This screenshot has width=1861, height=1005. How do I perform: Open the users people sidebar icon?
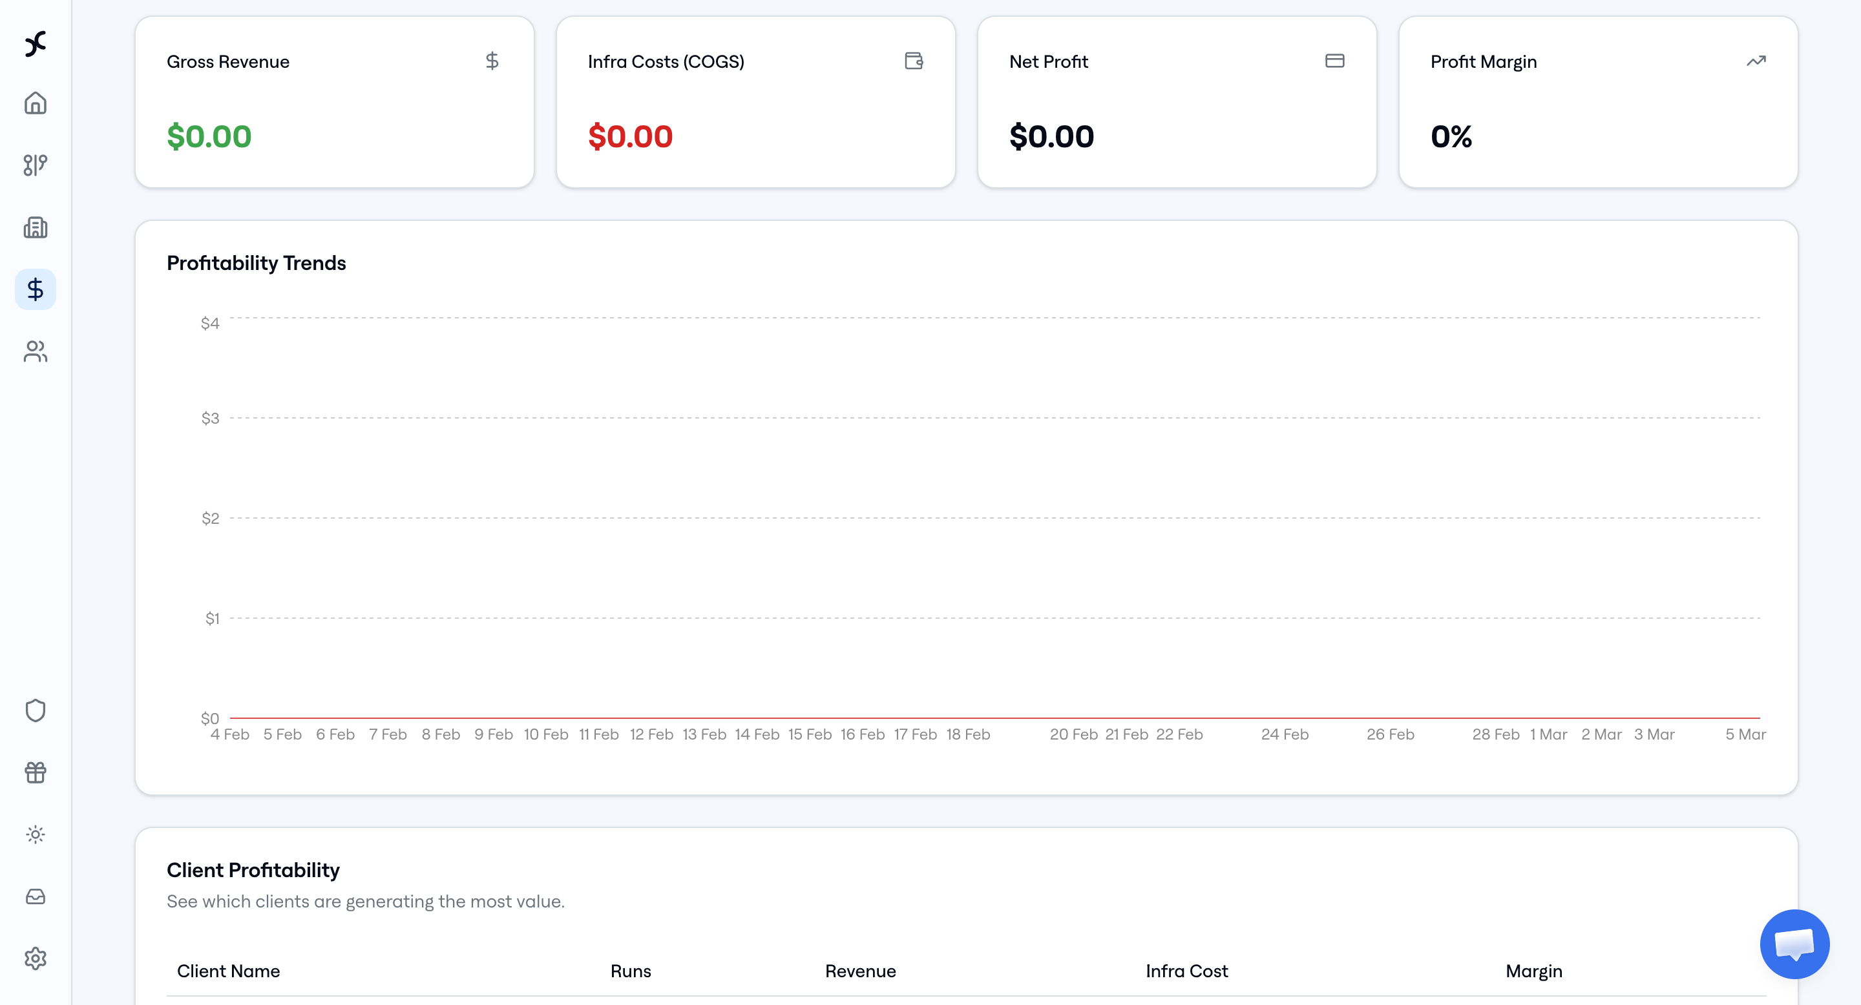pos(35,351)
